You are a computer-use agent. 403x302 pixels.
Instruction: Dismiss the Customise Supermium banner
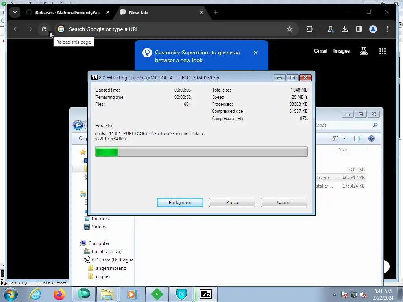click(255, 53)
